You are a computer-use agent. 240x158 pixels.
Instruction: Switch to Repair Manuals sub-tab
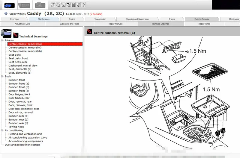115,24
